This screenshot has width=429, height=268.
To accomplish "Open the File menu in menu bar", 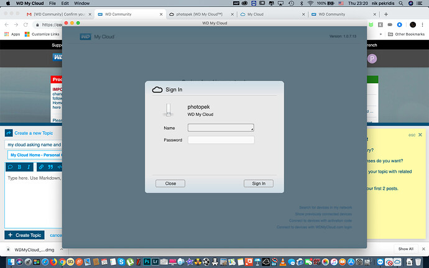I will (x=52, y=3).
